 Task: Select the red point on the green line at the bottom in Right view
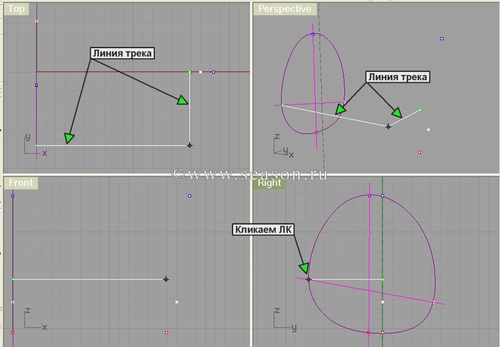pyautogui.click(x=383, y=333)
